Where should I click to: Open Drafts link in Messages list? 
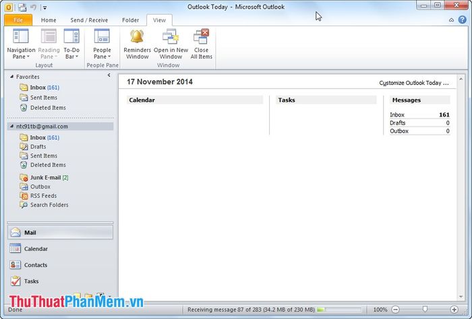pyautogui.click(x=398, y=123)
